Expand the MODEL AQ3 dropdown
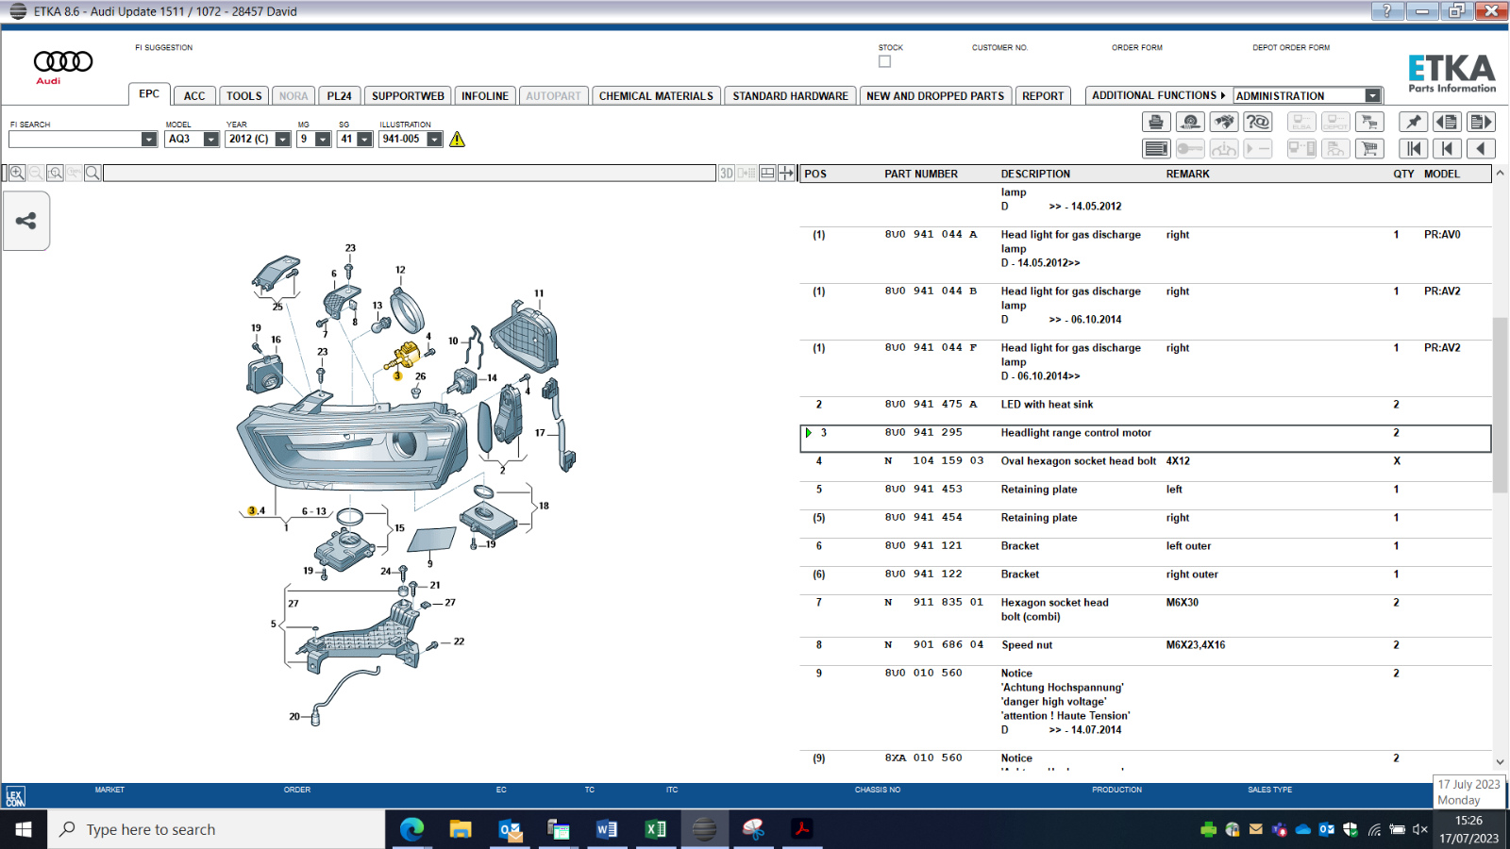The height and width of the screenshot is (849, 1510). [x=211, y=140]
